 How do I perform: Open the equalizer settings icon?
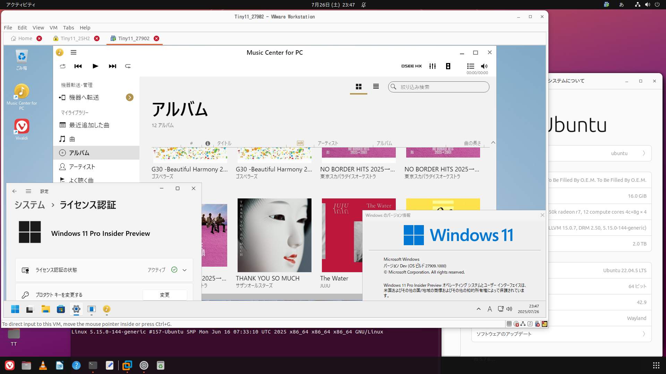coord(433,66)
